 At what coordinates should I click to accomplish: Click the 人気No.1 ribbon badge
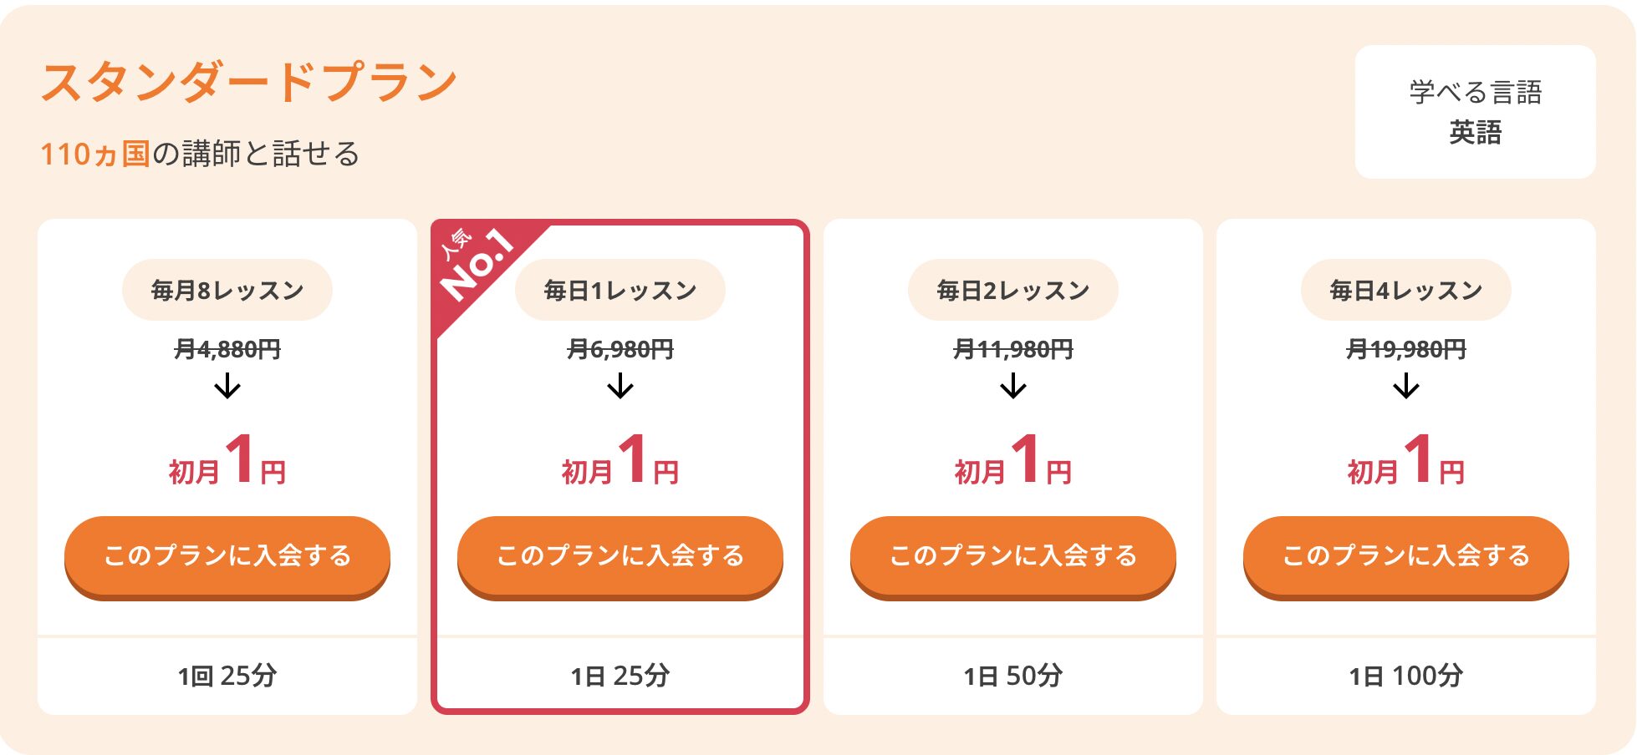click(477, 267)
